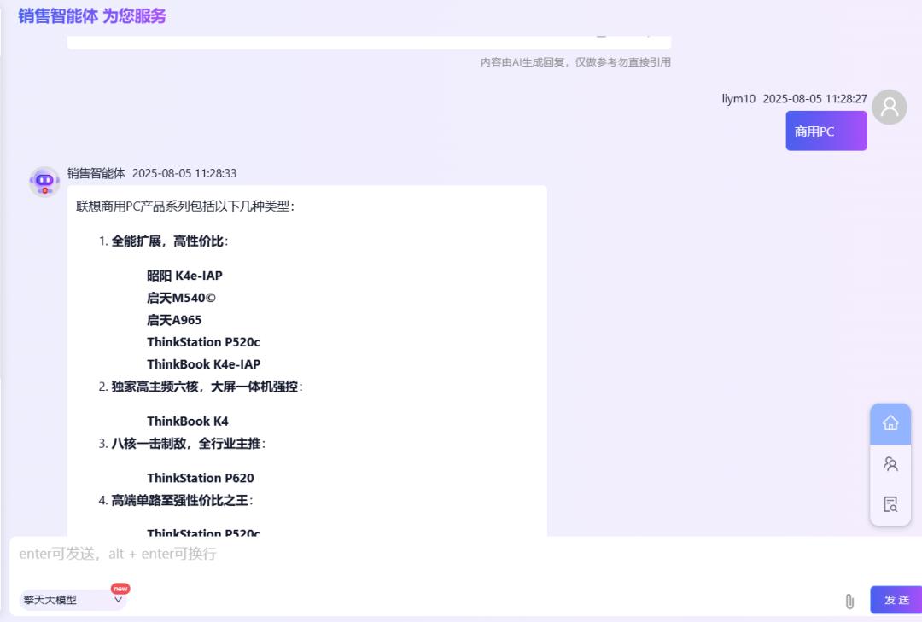
Task: Click the red new badge
Action: click(x=120, y=589)
